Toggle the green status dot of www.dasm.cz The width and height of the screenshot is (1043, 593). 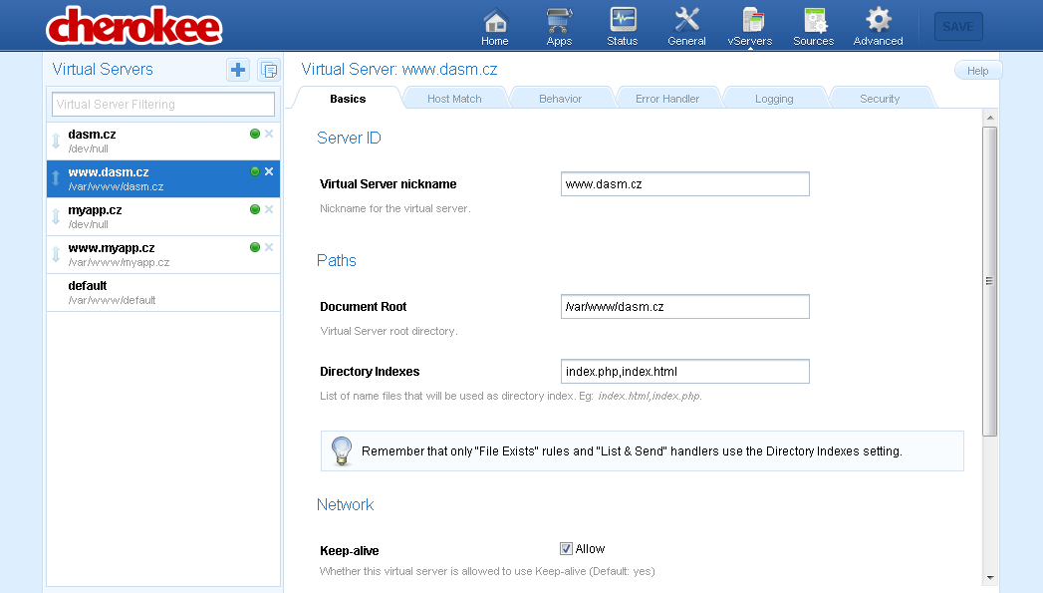pos(255,171)
